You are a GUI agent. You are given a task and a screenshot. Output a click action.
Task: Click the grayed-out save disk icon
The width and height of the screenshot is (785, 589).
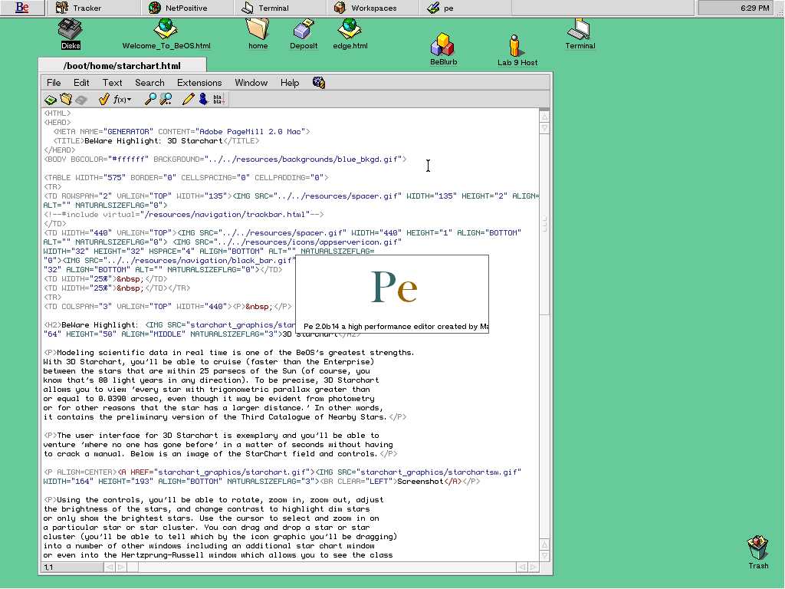pos(81,100)
